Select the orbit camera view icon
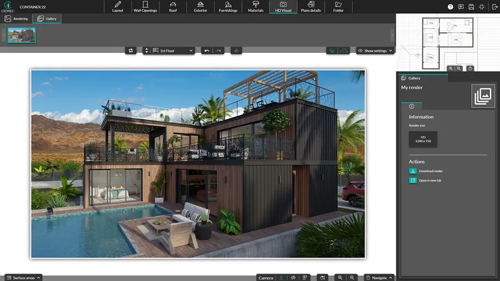Image resolution: width=500 pixels, height=281 pixels. [293, 278]
